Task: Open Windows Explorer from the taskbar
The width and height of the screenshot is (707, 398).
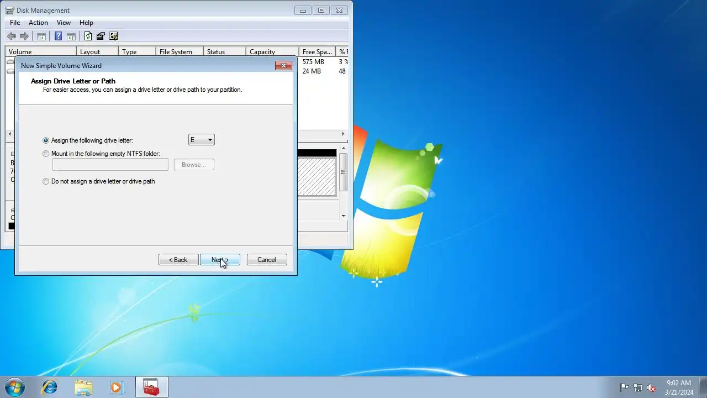Action: pyautogui.click(x=83, y=387)
